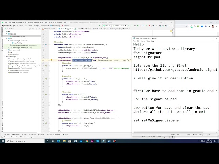
Task: Collapse the manifests folder node
Action: 7,34
